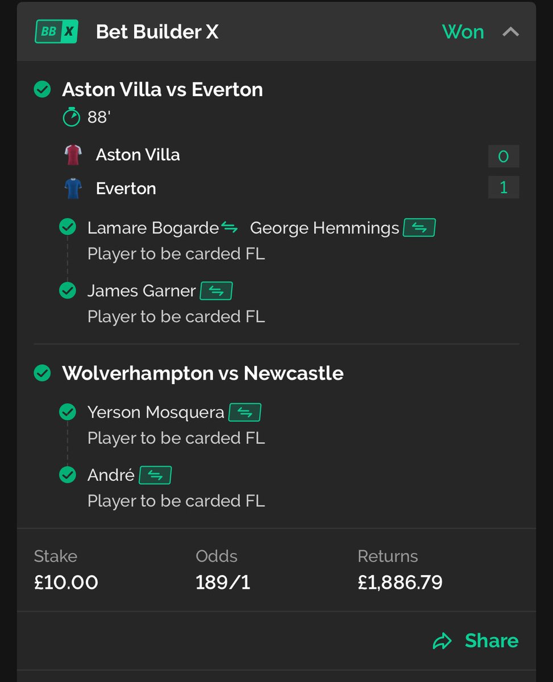
Task: Click the swap icon beside James Garner
Action: click(x=216, y=291)
